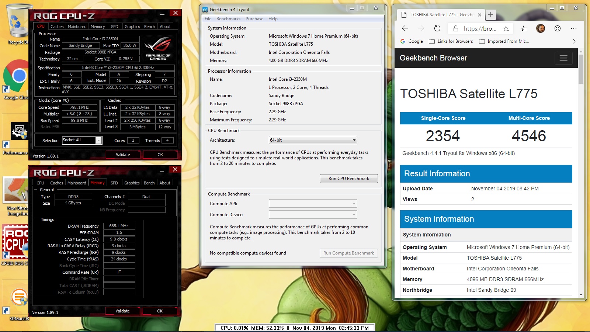Click the Edge address bar URL field
Image resolution: width=590 pixels, height=332 pixels.
pyautogui.click(x=480, y=28)
